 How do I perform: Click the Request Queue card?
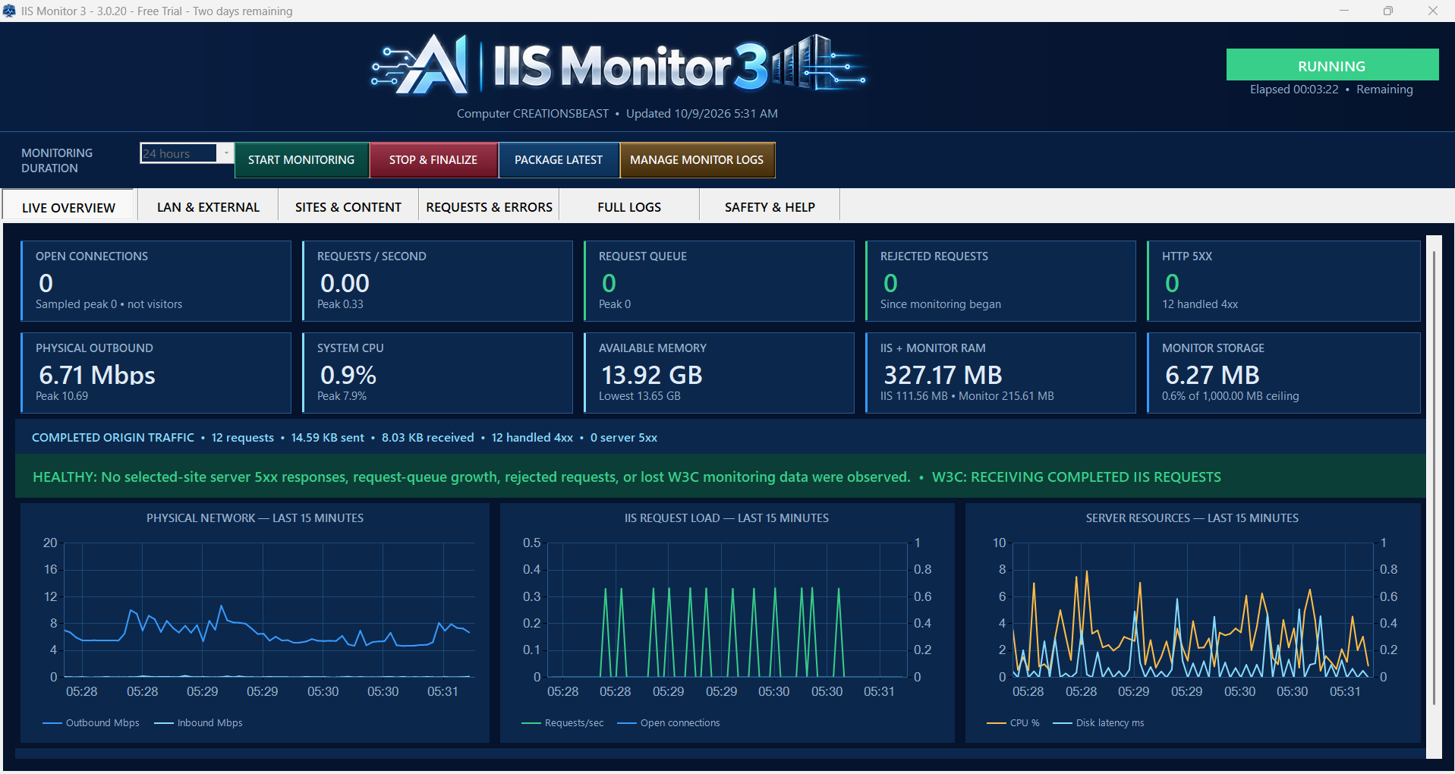click(x=719, y=281)
